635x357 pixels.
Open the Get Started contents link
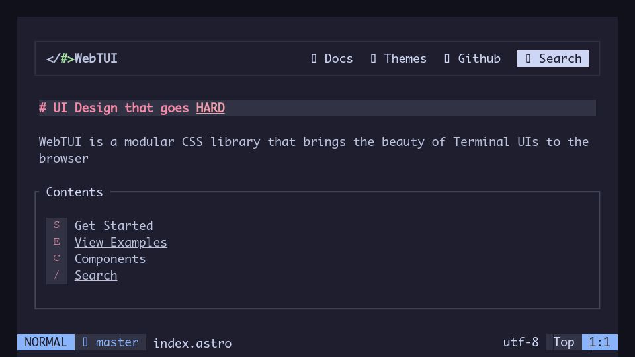point(114,225)
